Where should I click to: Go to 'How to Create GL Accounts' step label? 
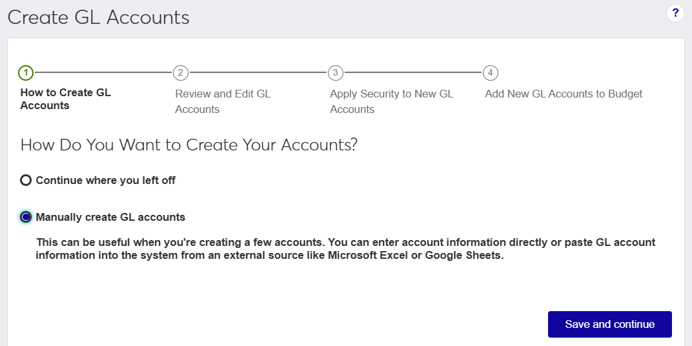(66, 99)
